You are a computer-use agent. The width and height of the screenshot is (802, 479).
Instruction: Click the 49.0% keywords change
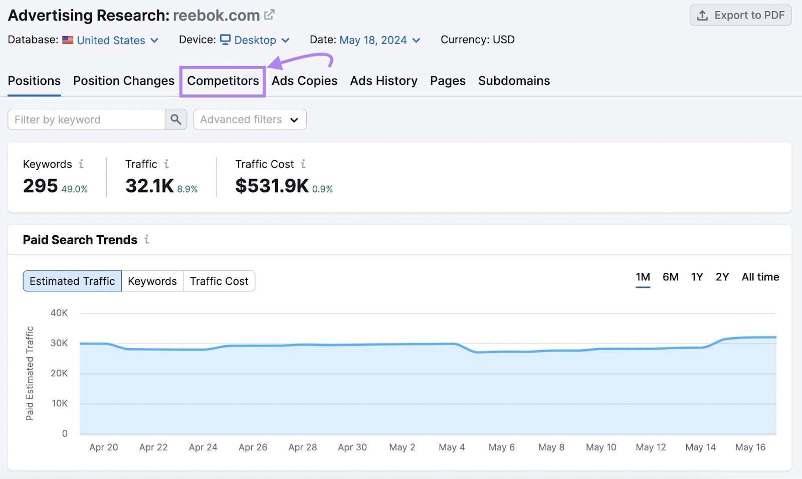click(75, 189)
